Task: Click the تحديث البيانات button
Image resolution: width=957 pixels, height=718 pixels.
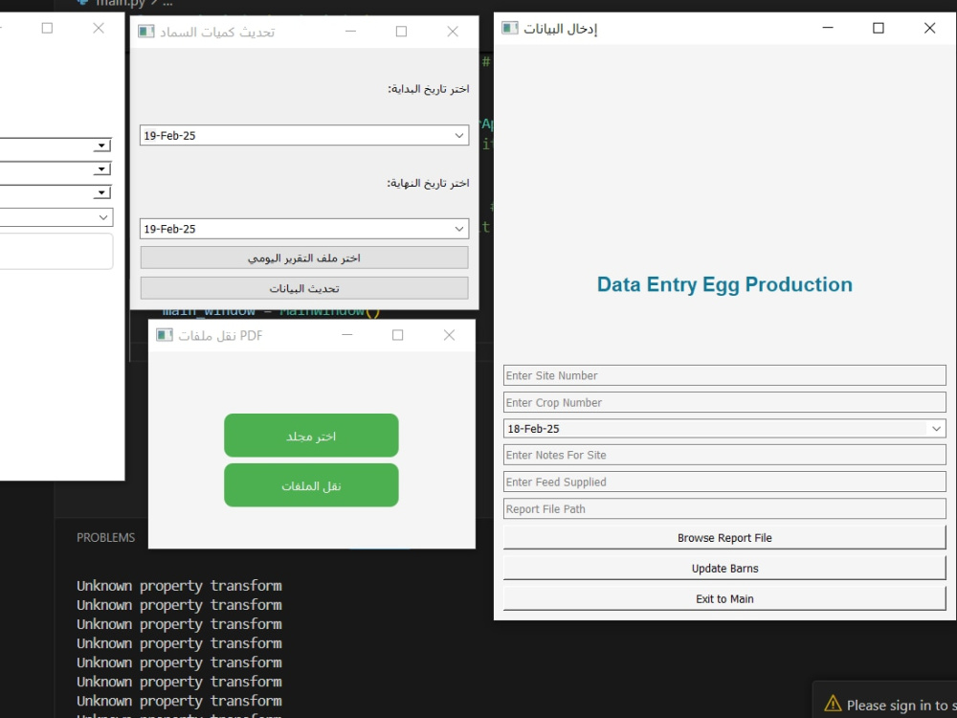Action: pos(304,288)
